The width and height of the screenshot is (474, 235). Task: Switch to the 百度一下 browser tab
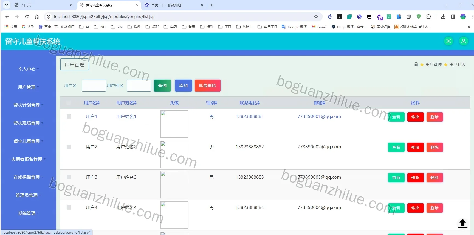(x=174, y=5)
